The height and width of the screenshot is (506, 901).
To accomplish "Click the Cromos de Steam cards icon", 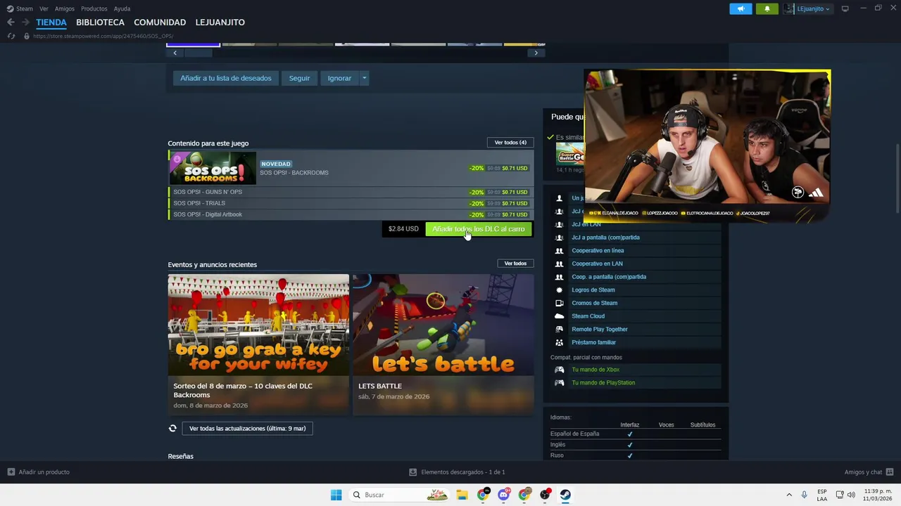I will click(x=560, y=303).
